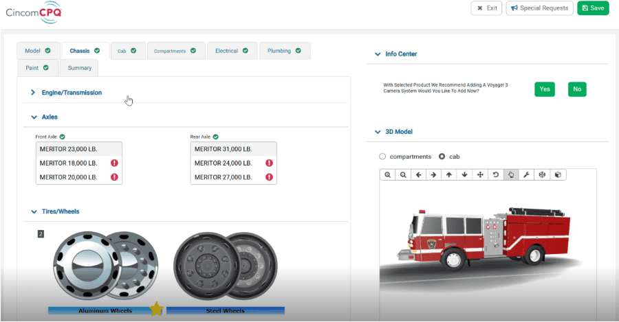619x322 pixels.
Task: Tilt 3D model with down arrow
Action: click(465, 174)
